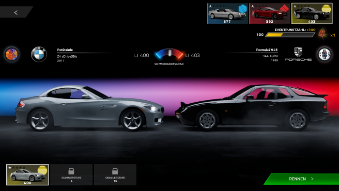
Task: Open PetSteinle's player avatar
Action: coord(12,54)
